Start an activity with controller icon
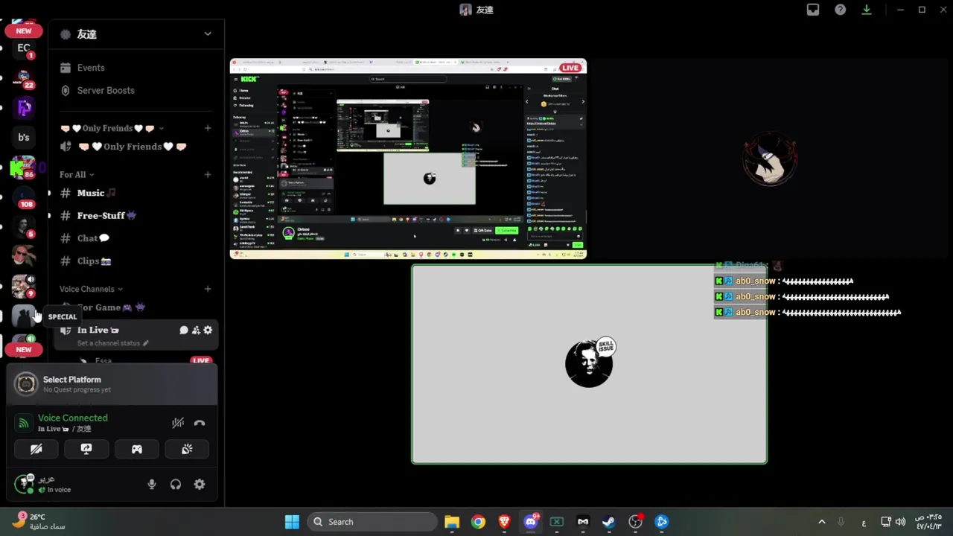The width and height of the screenshot is (953, 536). [137, 449]
